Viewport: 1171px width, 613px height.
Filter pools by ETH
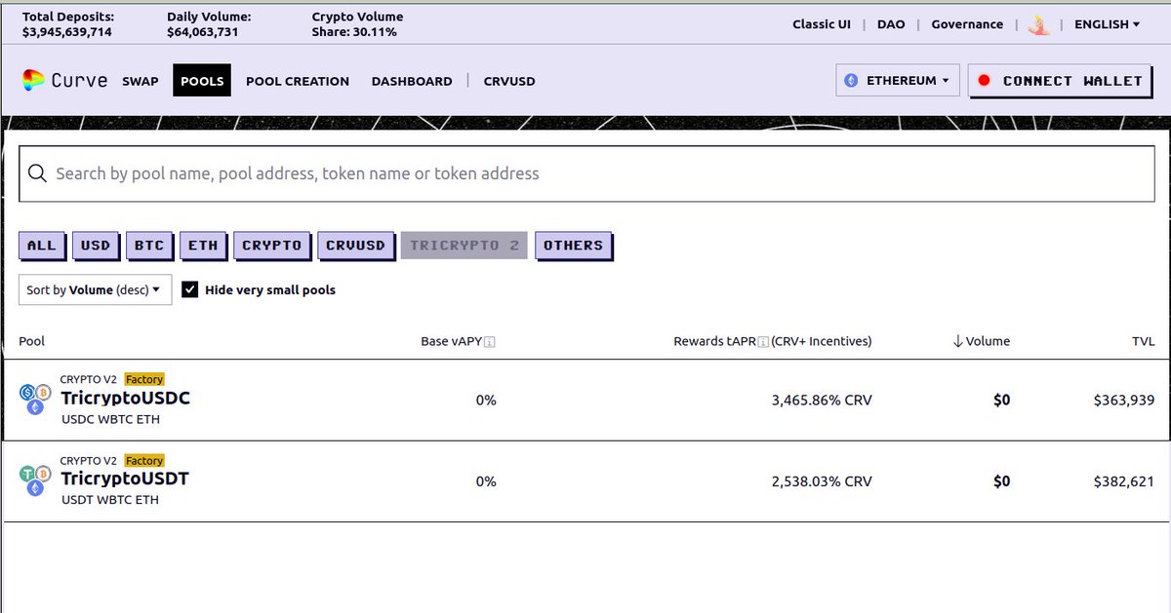tap(203, 246)
